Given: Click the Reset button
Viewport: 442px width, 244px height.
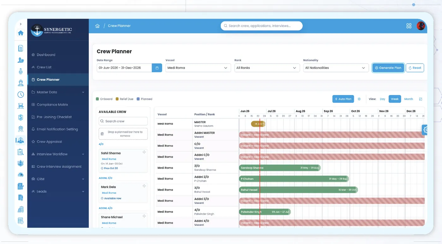Looking at the screenshot, I should 415,68.
